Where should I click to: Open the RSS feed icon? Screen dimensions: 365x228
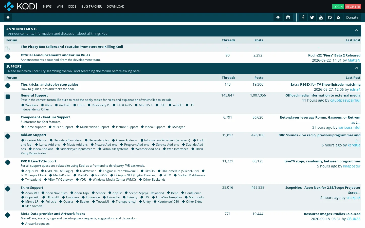(x=338, y=17)
